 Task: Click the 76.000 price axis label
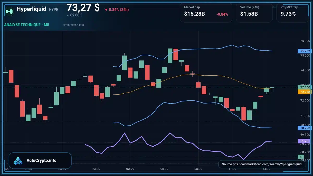(x=305, y=41)
